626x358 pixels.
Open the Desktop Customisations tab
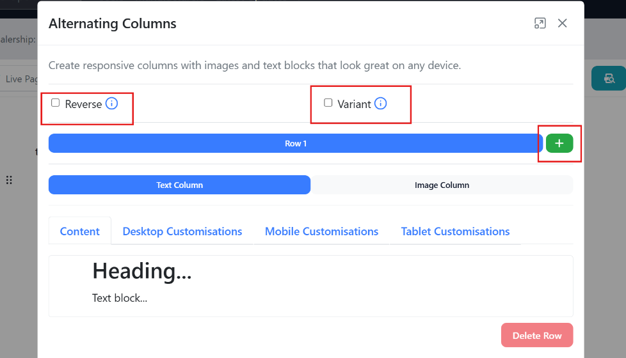pos(182,231)
